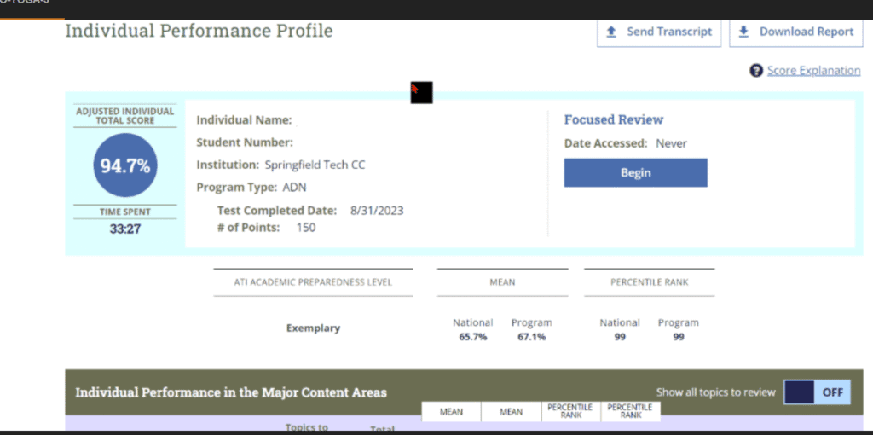This screenshot has height=435, width=873.
Task: Click the download arrow icon in Download Report
Action: 743,32
